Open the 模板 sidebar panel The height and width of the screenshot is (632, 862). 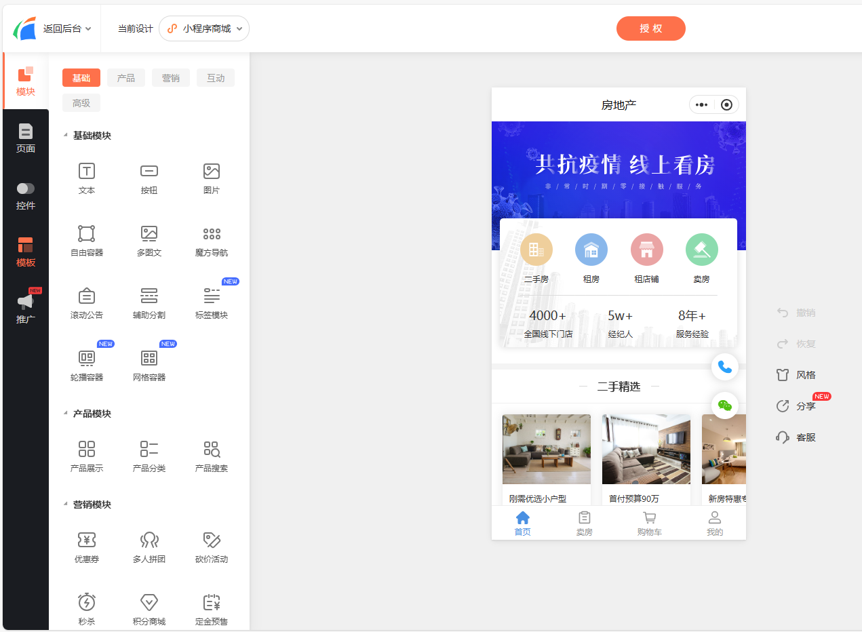coord(26,252)
